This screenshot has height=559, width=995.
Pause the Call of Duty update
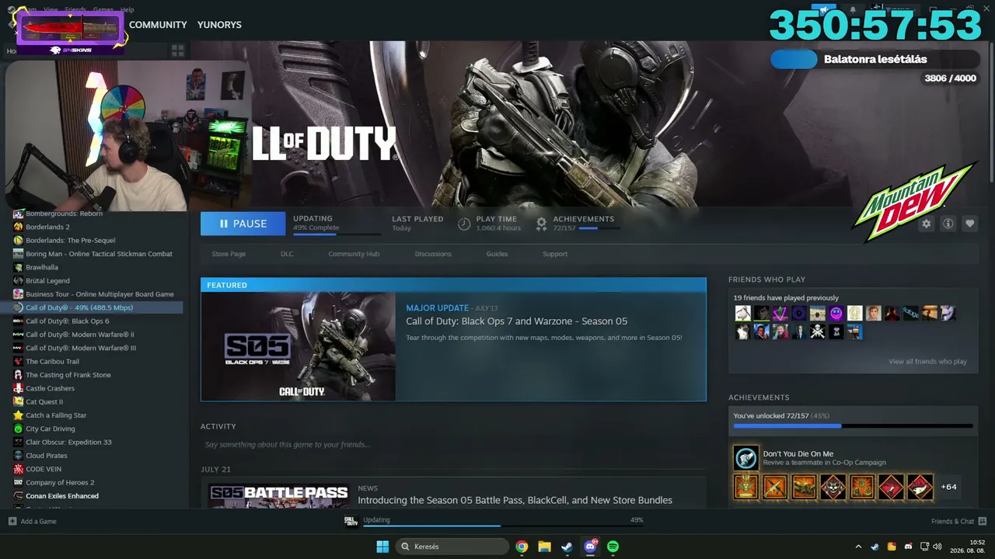pos(243,224)
